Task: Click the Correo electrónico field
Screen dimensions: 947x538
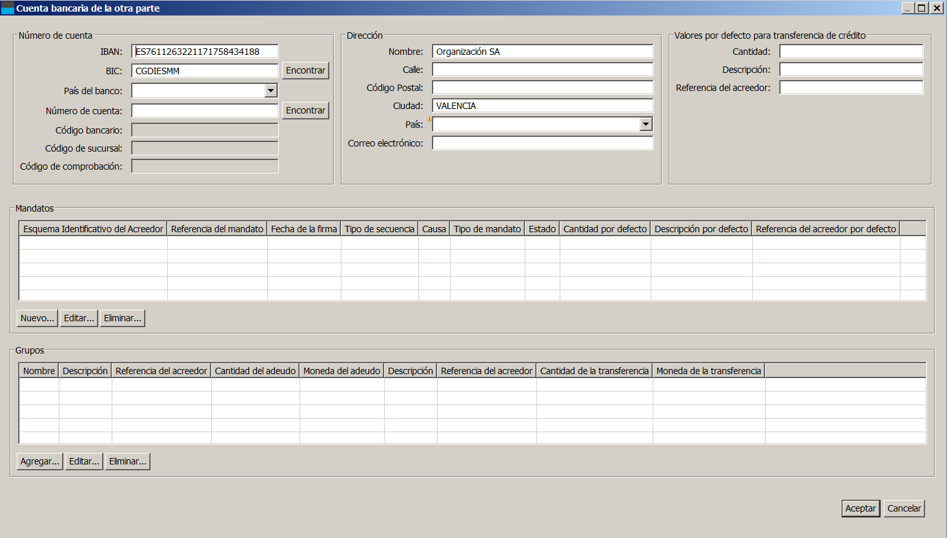Action: [x=542, y=143]
